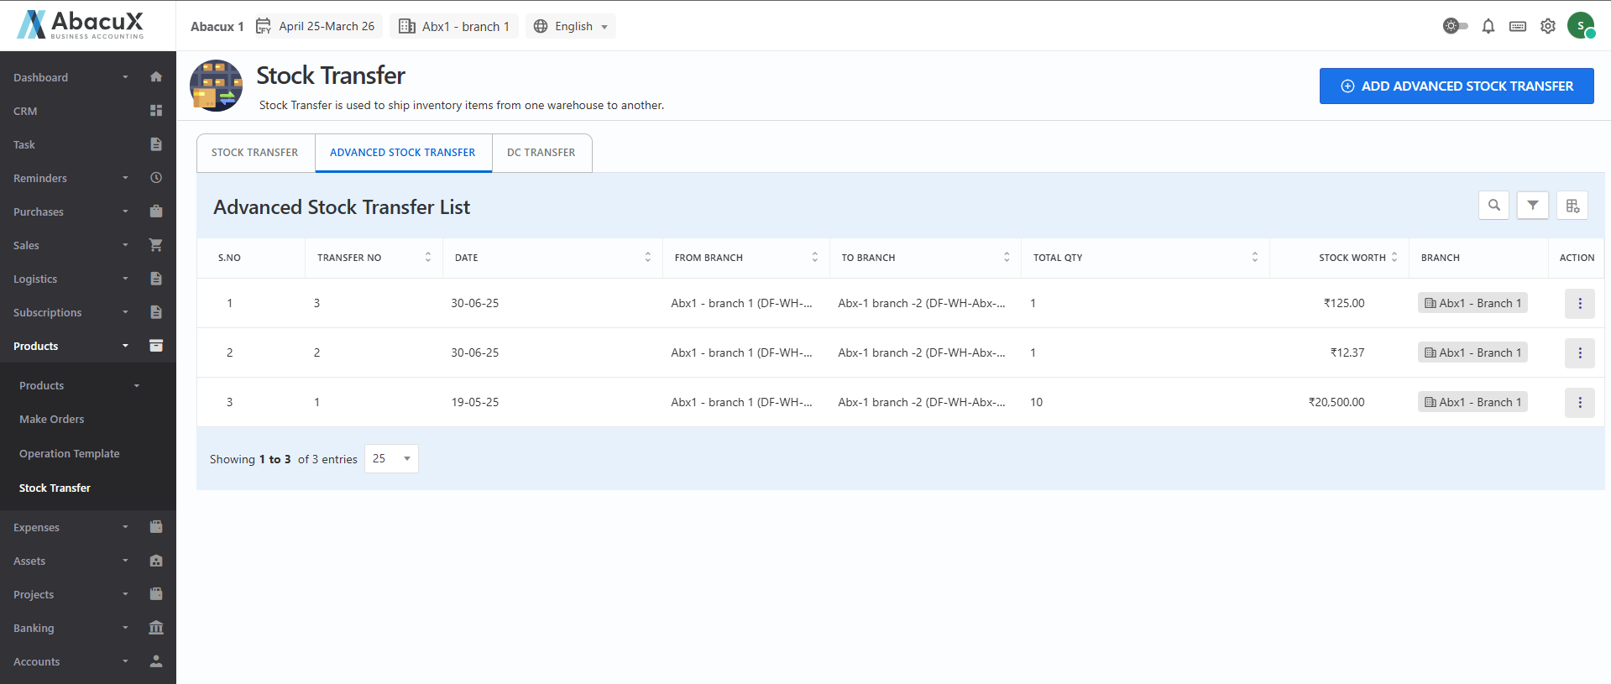Click the column settings table icon
The width and height of the screenshot is (1611, 684).
(x=1572, y=206)
